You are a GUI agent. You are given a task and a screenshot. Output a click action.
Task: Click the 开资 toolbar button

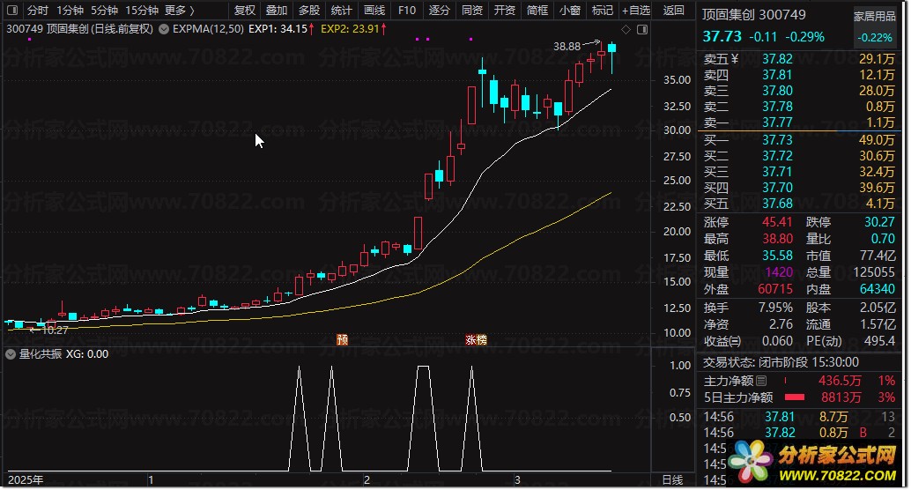pyautogui.click(x=504, y=11)
